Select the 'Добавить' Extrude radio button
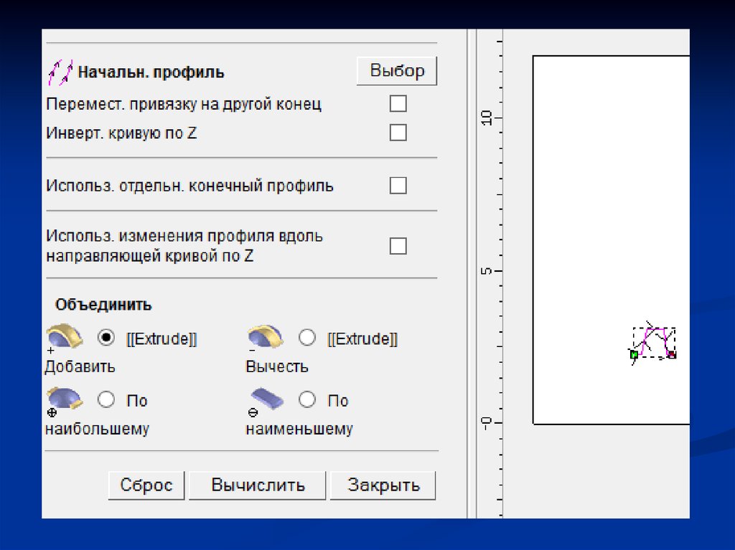The image size is (735, 550). [x=106, y=338]
